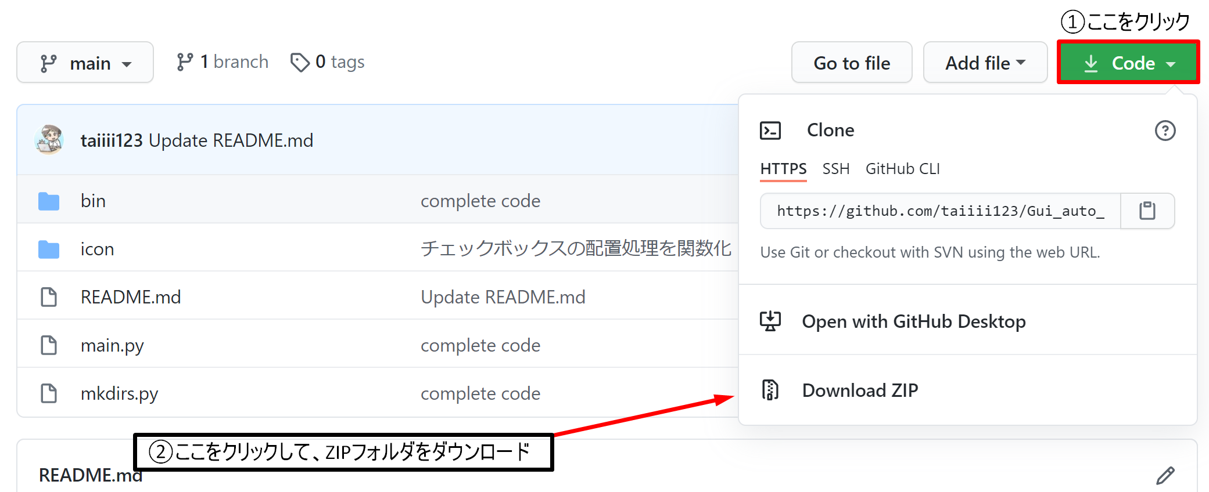Click the repository clone URL field
This screenshot has height=492, width=1209.
941,211
